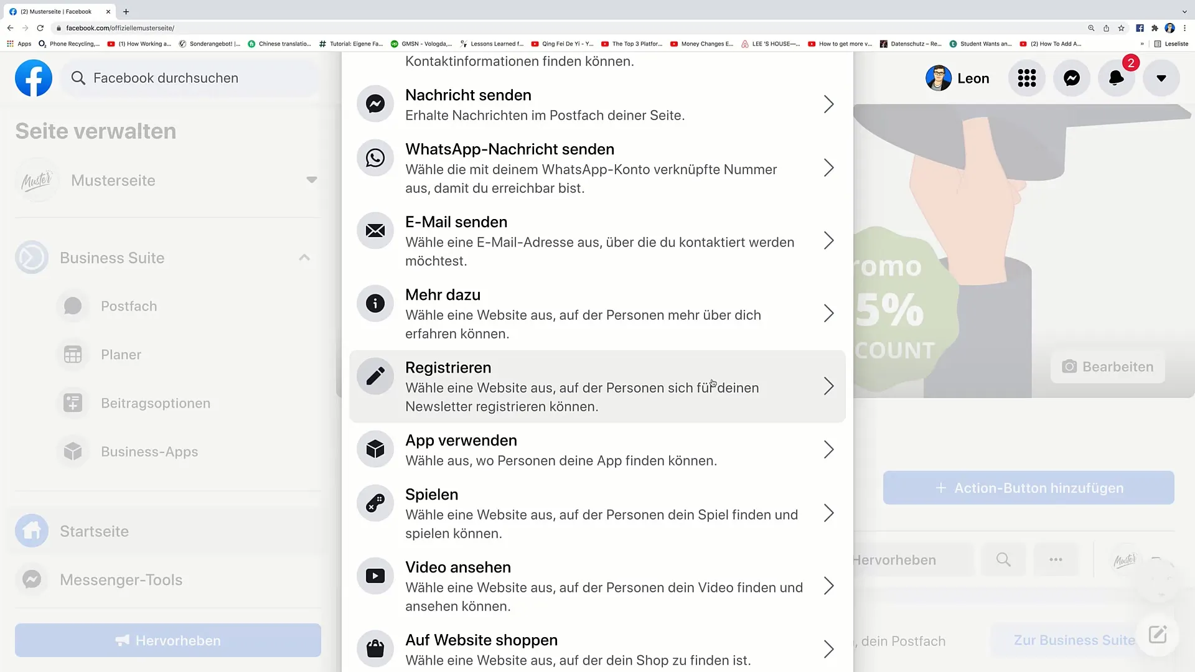Viewport: 1195px width, 672px height.
Task: Click the Hervorheben button on left sidebar
Action: tap(167, 640)
